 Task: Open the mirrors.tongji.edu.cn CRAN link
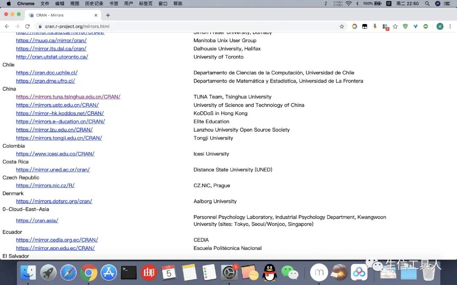59,138
